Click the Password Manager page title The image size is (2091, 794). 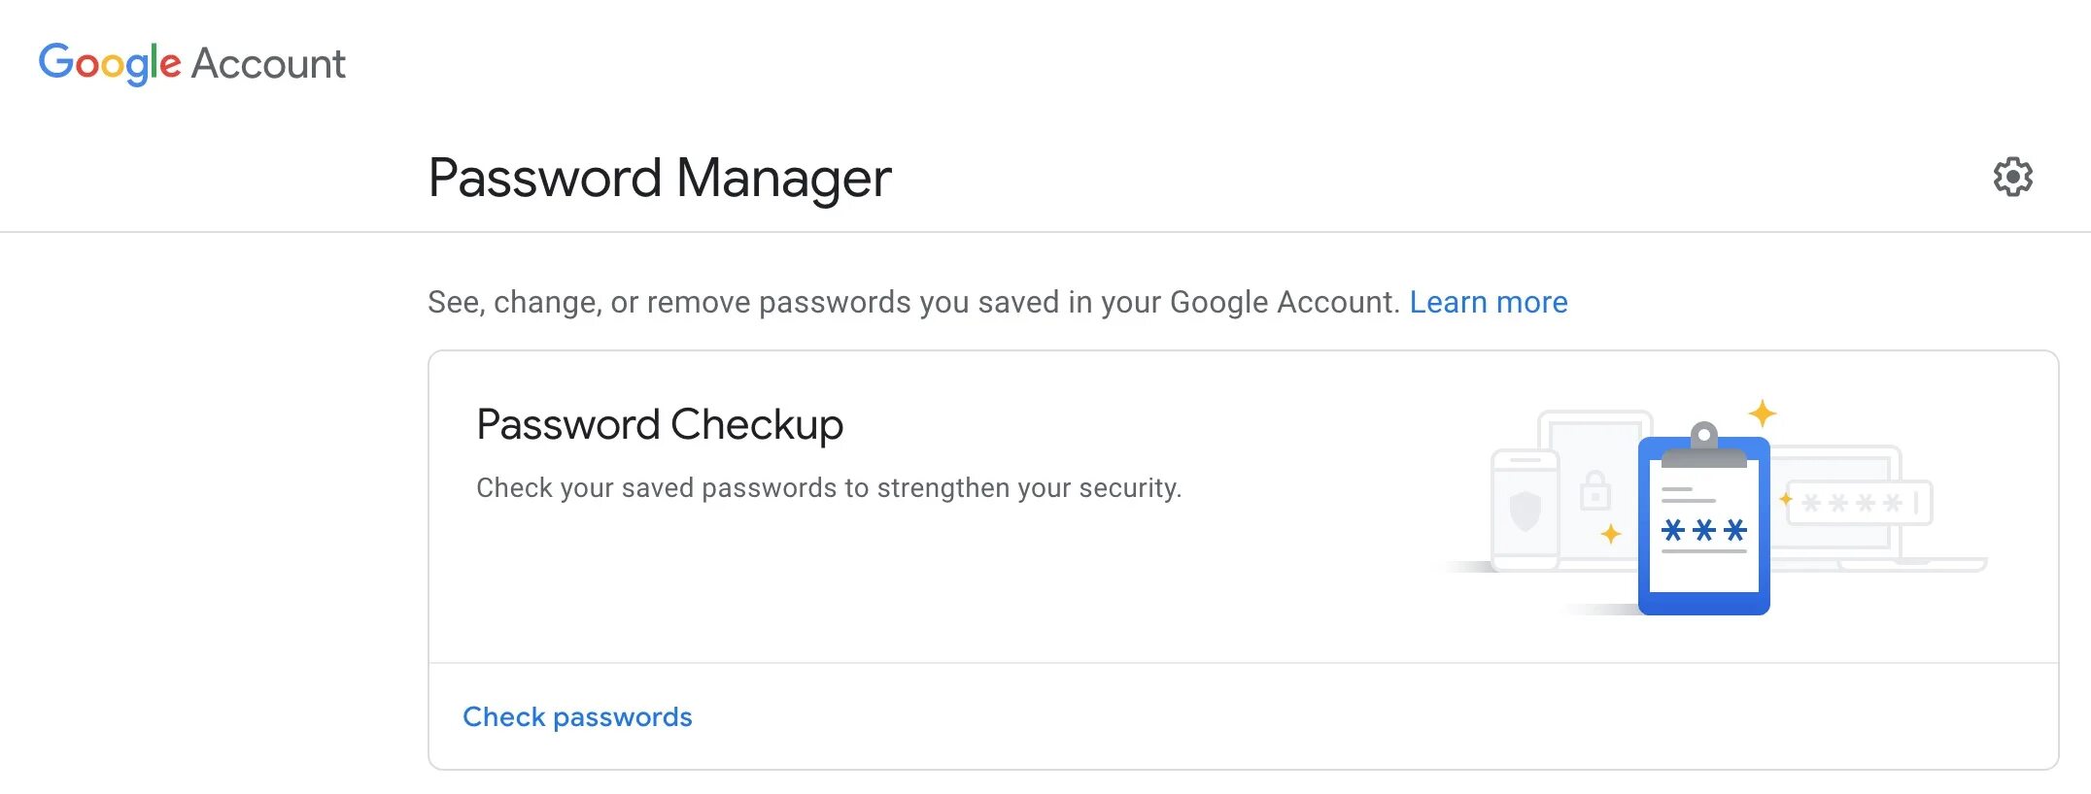pyautogui.click(x=660, y=178)
